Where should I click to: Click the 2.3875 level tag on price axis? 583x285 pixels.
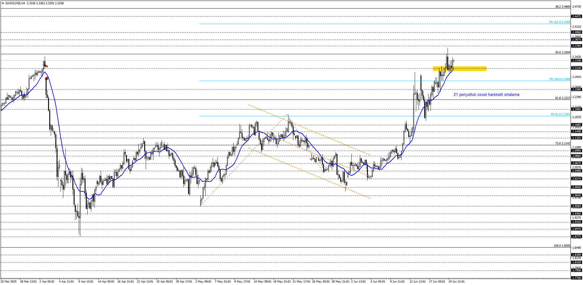tap(577, 40)
